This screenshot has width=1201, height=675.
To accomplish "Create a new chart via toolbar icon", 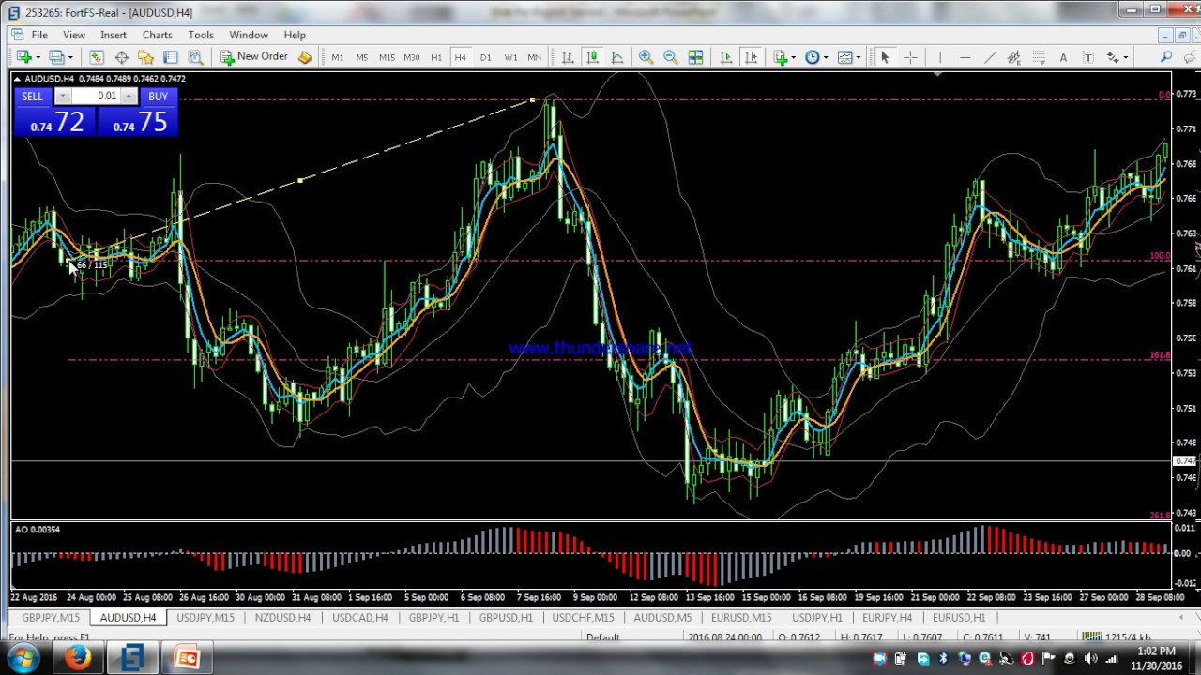I will (23, 57).
